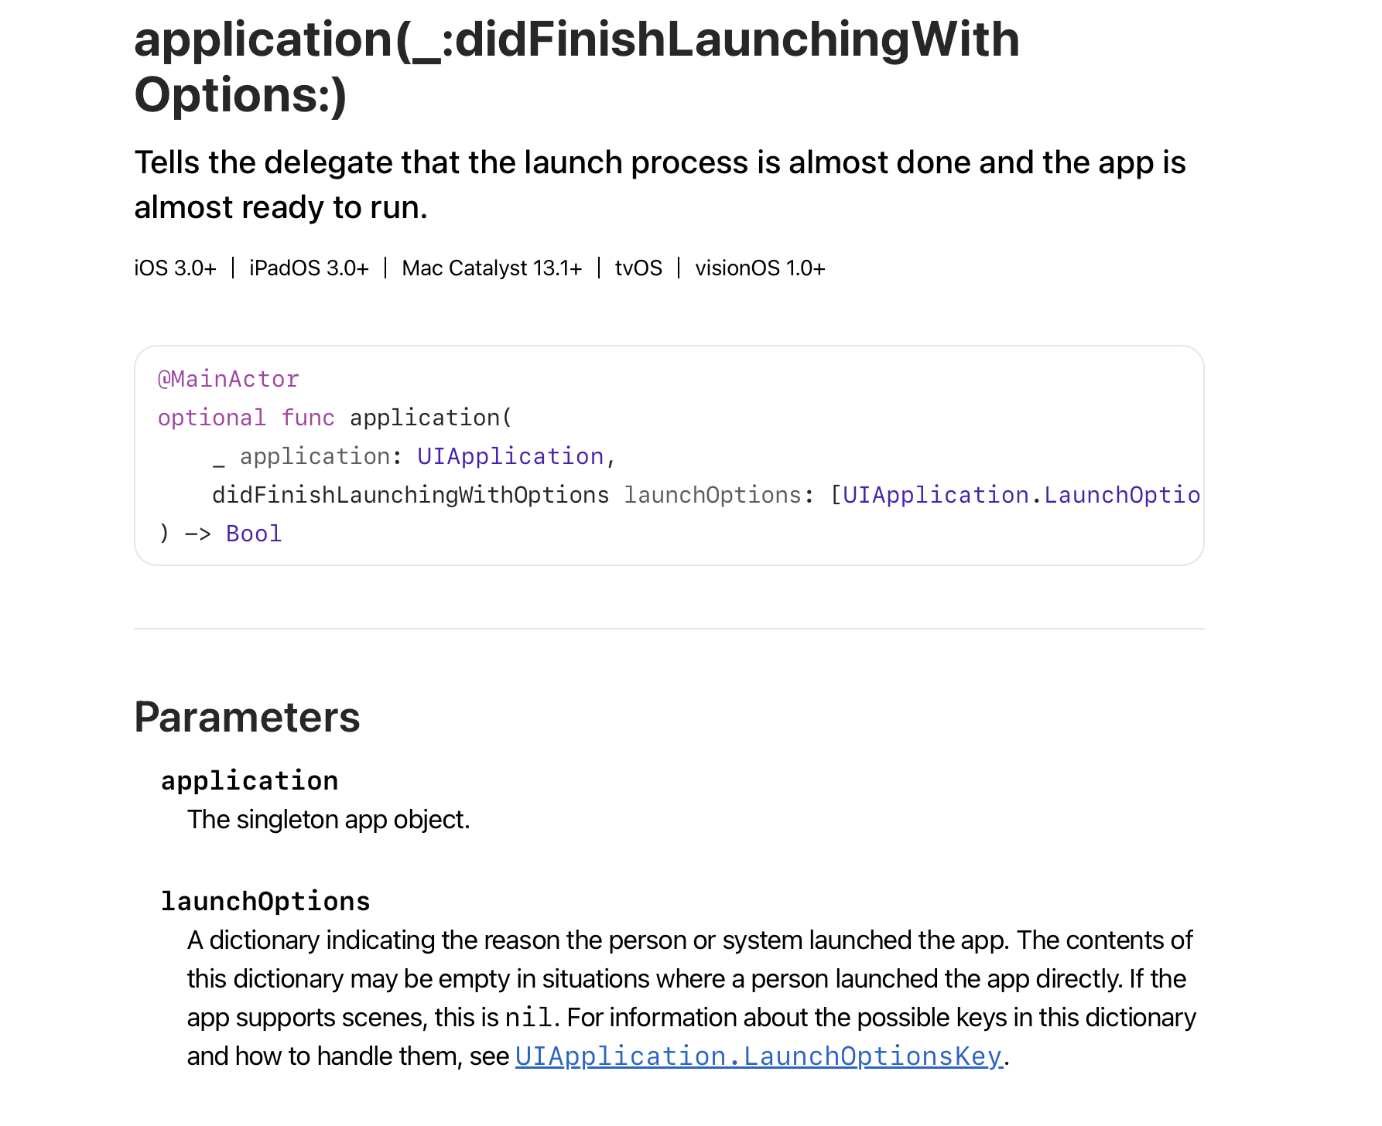Click UIApplication type on the '_ application:' line
Screen dimensions: 1382x1126
tap(510, 456)
